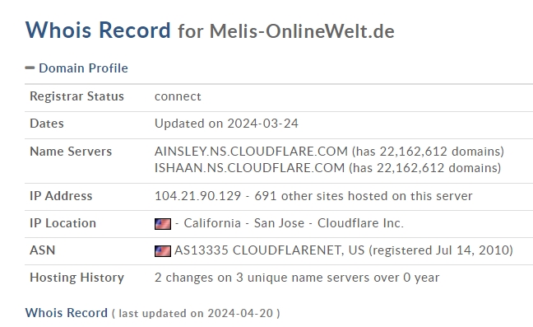Open hosting history 2 changes details
Screen dimensions: 533x327
coord(297,278)
